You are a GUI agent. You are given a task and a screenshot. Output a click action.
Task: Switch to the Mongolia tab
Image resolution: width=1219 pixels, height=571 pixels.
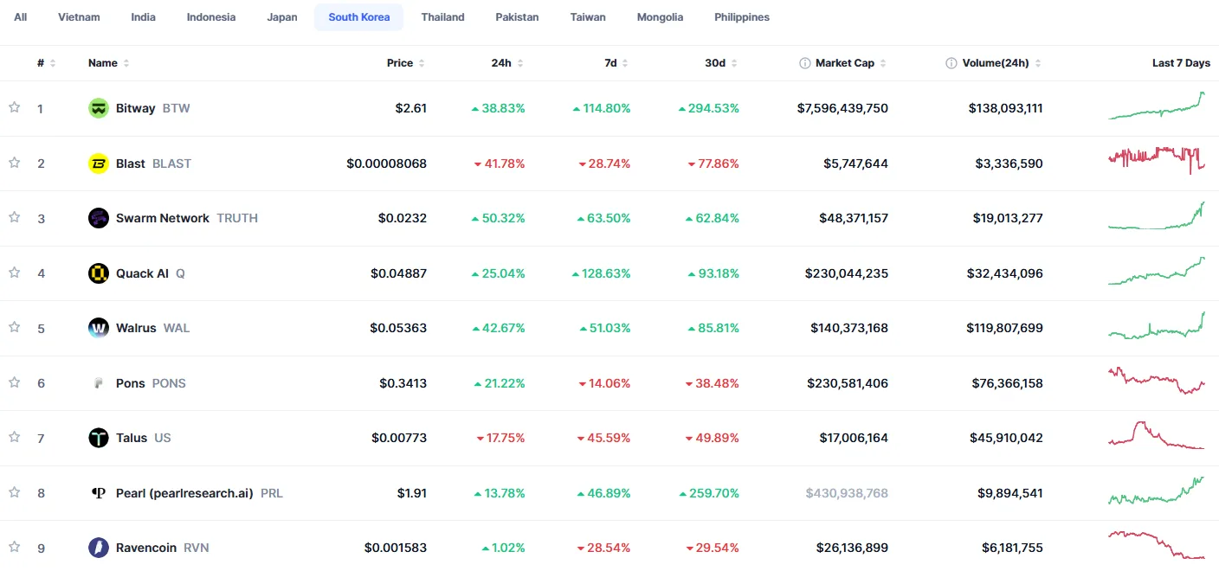660,17
